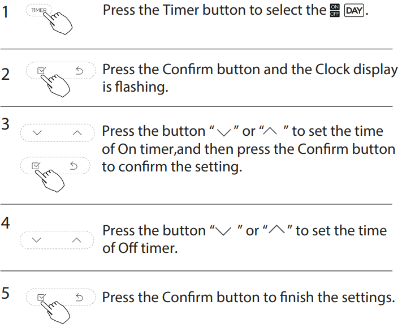This screenshot has height=327, width=402.
Task: Click the up chevron button in step 3
Action: tap(77, 133)
